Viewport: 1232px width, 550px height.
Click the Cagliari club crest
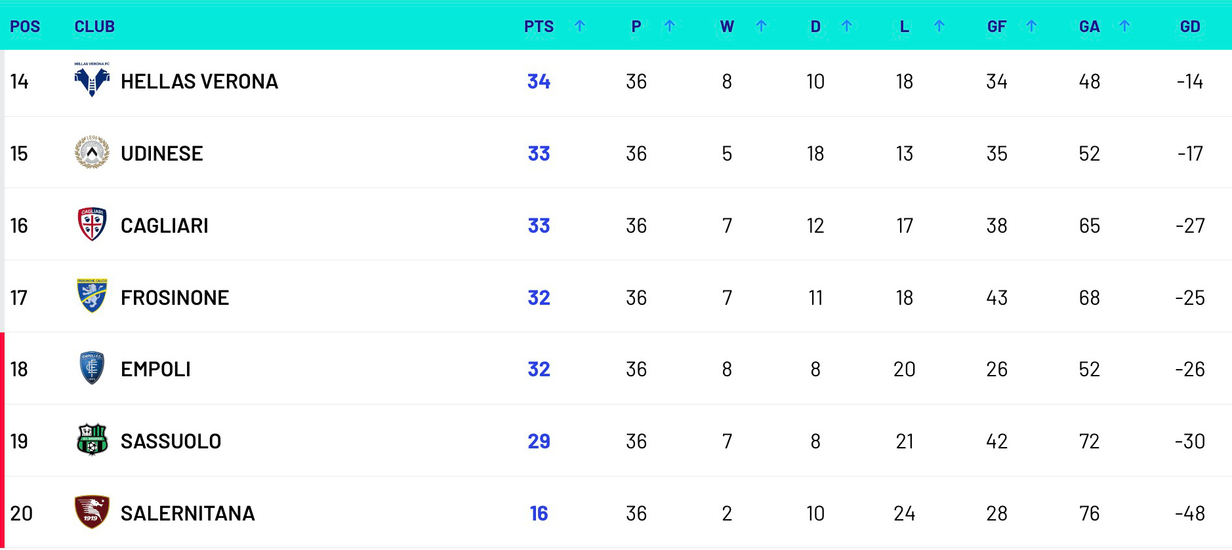(92, 225)
